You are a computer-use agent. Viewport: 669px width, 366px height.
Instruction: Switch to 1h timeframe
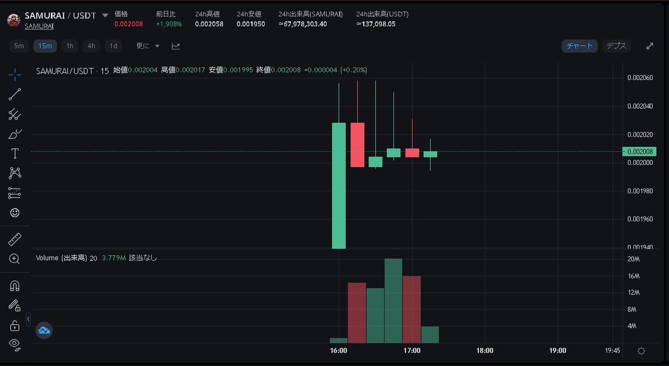(x=69, y=46)
